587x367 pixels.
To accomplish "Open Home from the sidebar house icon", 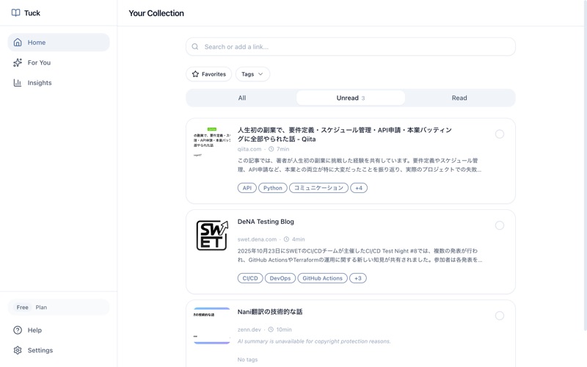I will tap(18, 43).
